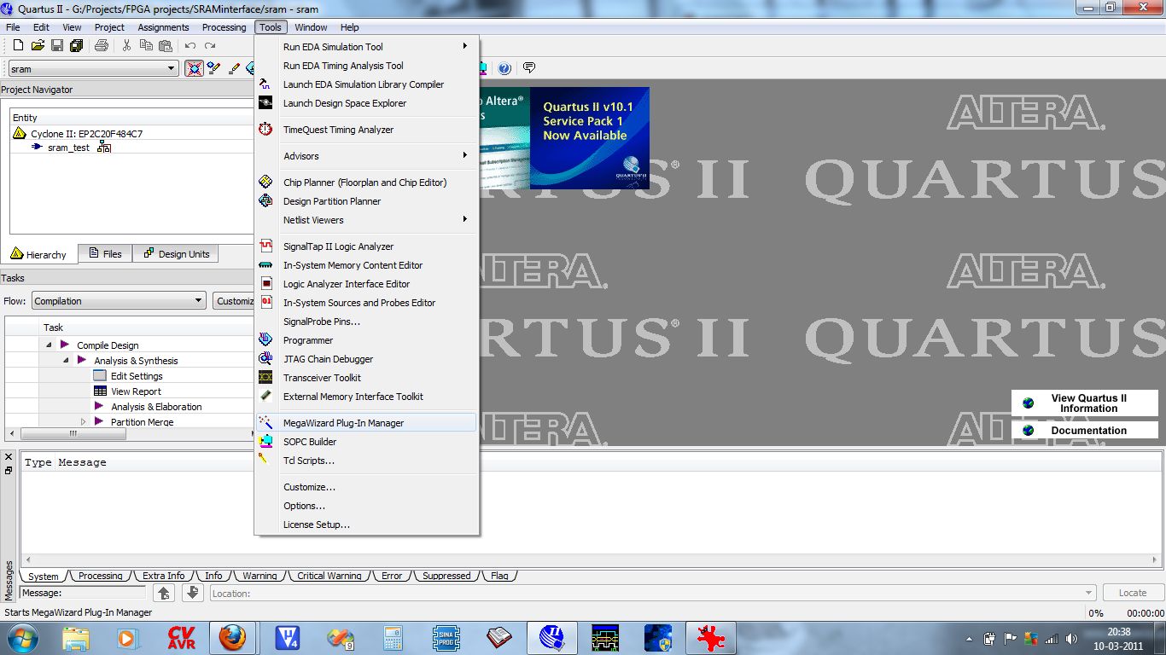Click the Settings pencil icon next to it
Image resolution: width=1166 pixels, height=655 pixels.
point(214,68)
